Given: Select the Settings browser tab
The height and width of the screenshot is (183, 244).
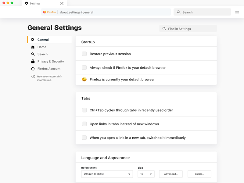Looking at the screenshot, I should [x=44, y=3].
